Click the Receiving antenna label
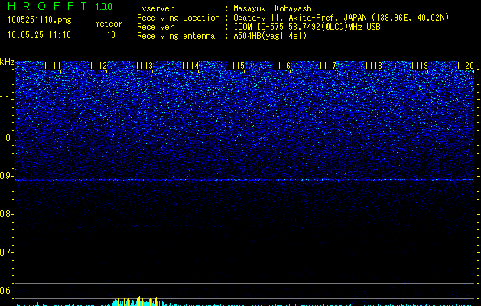 point(176,36)
